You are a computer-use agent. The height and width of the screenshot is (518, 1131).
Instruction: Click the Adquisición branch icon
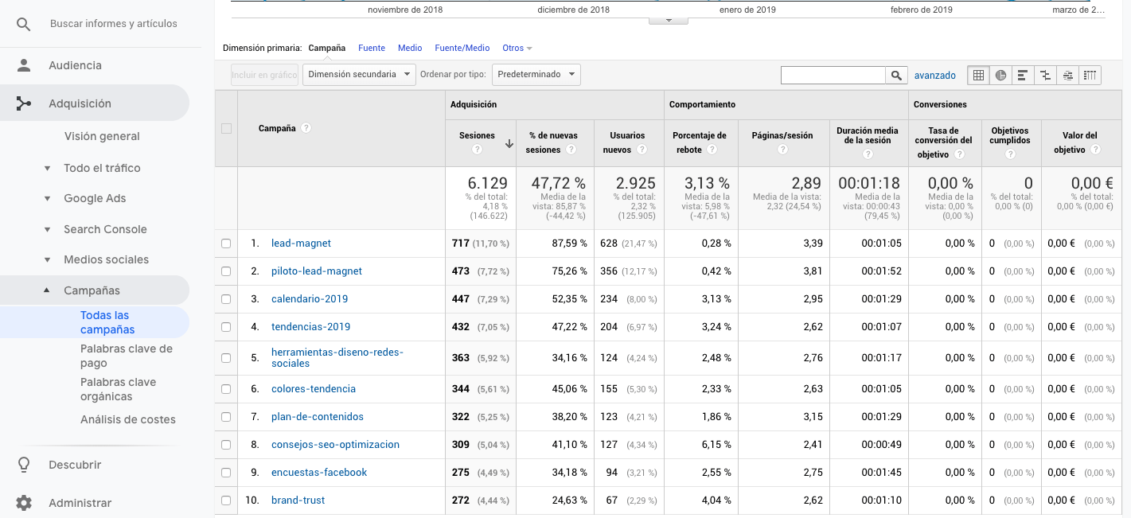(24, 103)
